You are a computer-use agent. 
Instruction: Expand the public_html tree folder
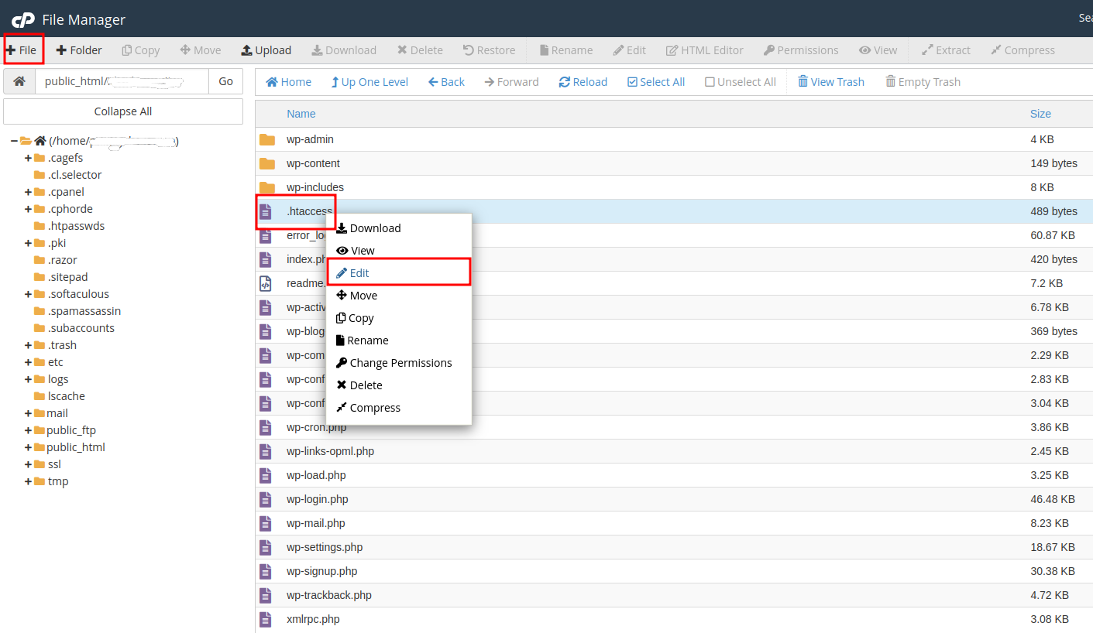[28, 447]
